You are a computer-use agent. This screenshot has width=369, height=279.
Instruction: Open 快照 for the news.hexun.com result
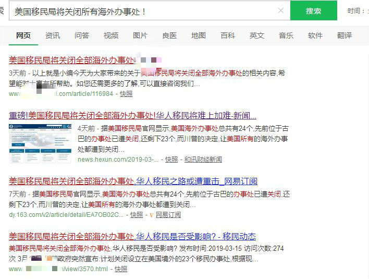click(171, 160)
